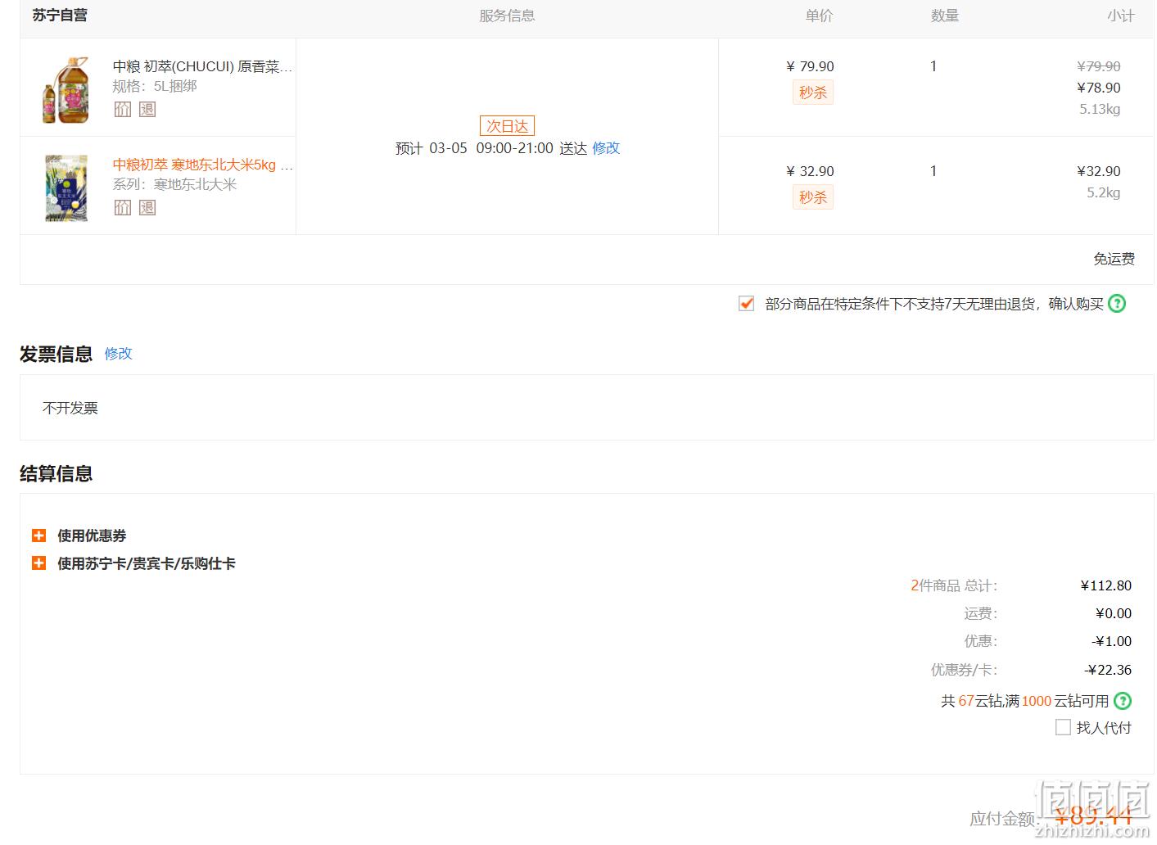Open the 中粮初萃 寒地东北大米5kg product link
This screenshot has width=1157, height=845.
[202, 165]
